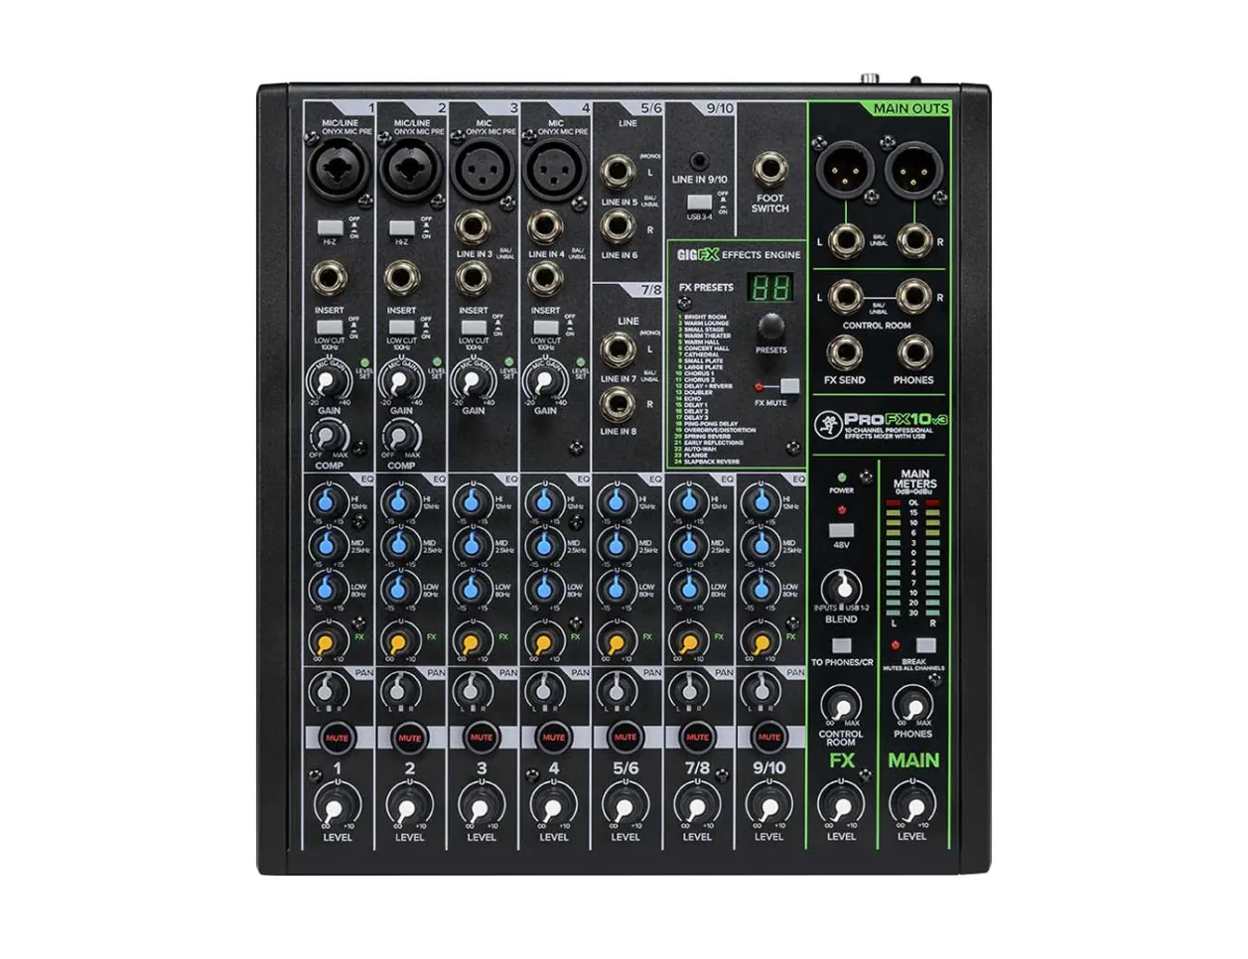Select the FX PRESETS rotary knob
Image resolution: width=1248 pixels, height=959 pixels.
tap(770, 329)
